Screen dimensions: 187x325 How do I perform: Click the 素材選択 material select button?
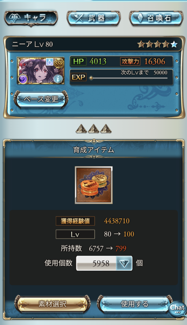point(53,304)
